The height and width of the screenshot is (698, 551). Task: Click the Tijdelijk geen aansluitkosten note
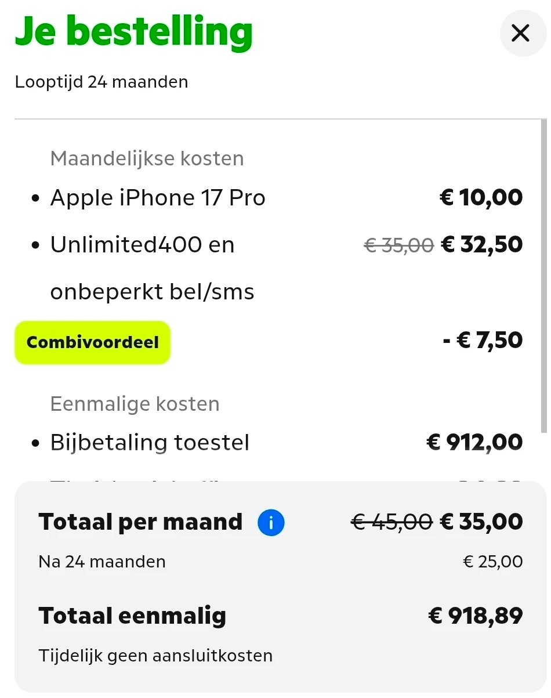point(155,656)
